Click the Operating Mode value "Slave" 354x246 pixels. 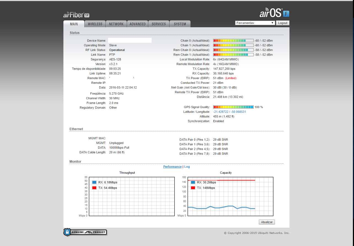point(113,45)
